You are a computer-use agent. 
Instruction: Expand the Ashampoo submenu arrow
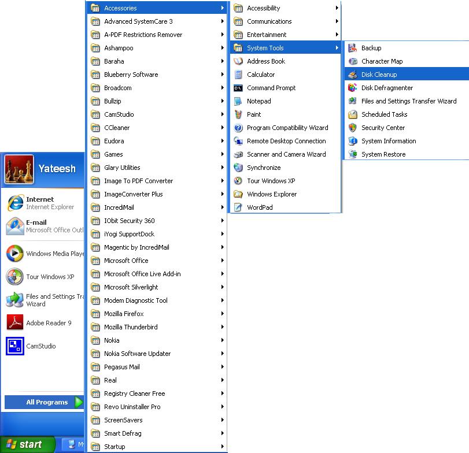[x=222, y=48]
